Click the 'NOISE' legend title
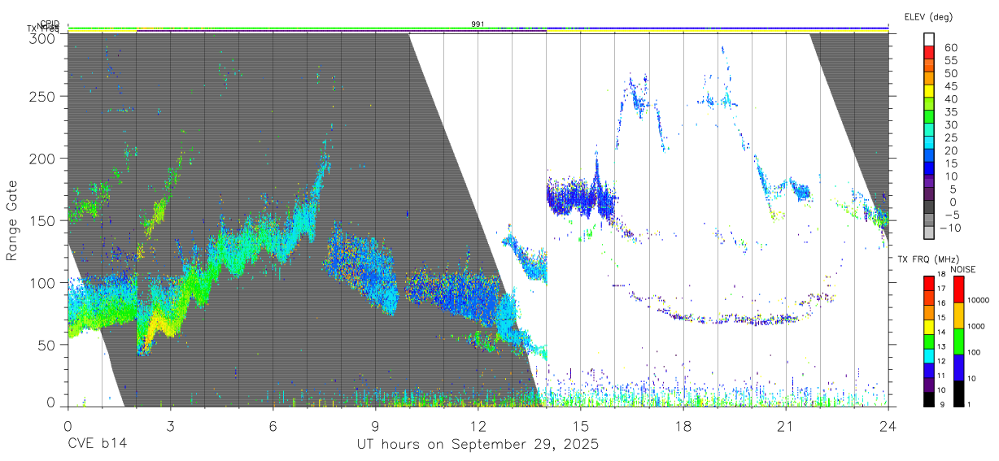The width and height of the screenshot is (999, 461). click(962, 269)
